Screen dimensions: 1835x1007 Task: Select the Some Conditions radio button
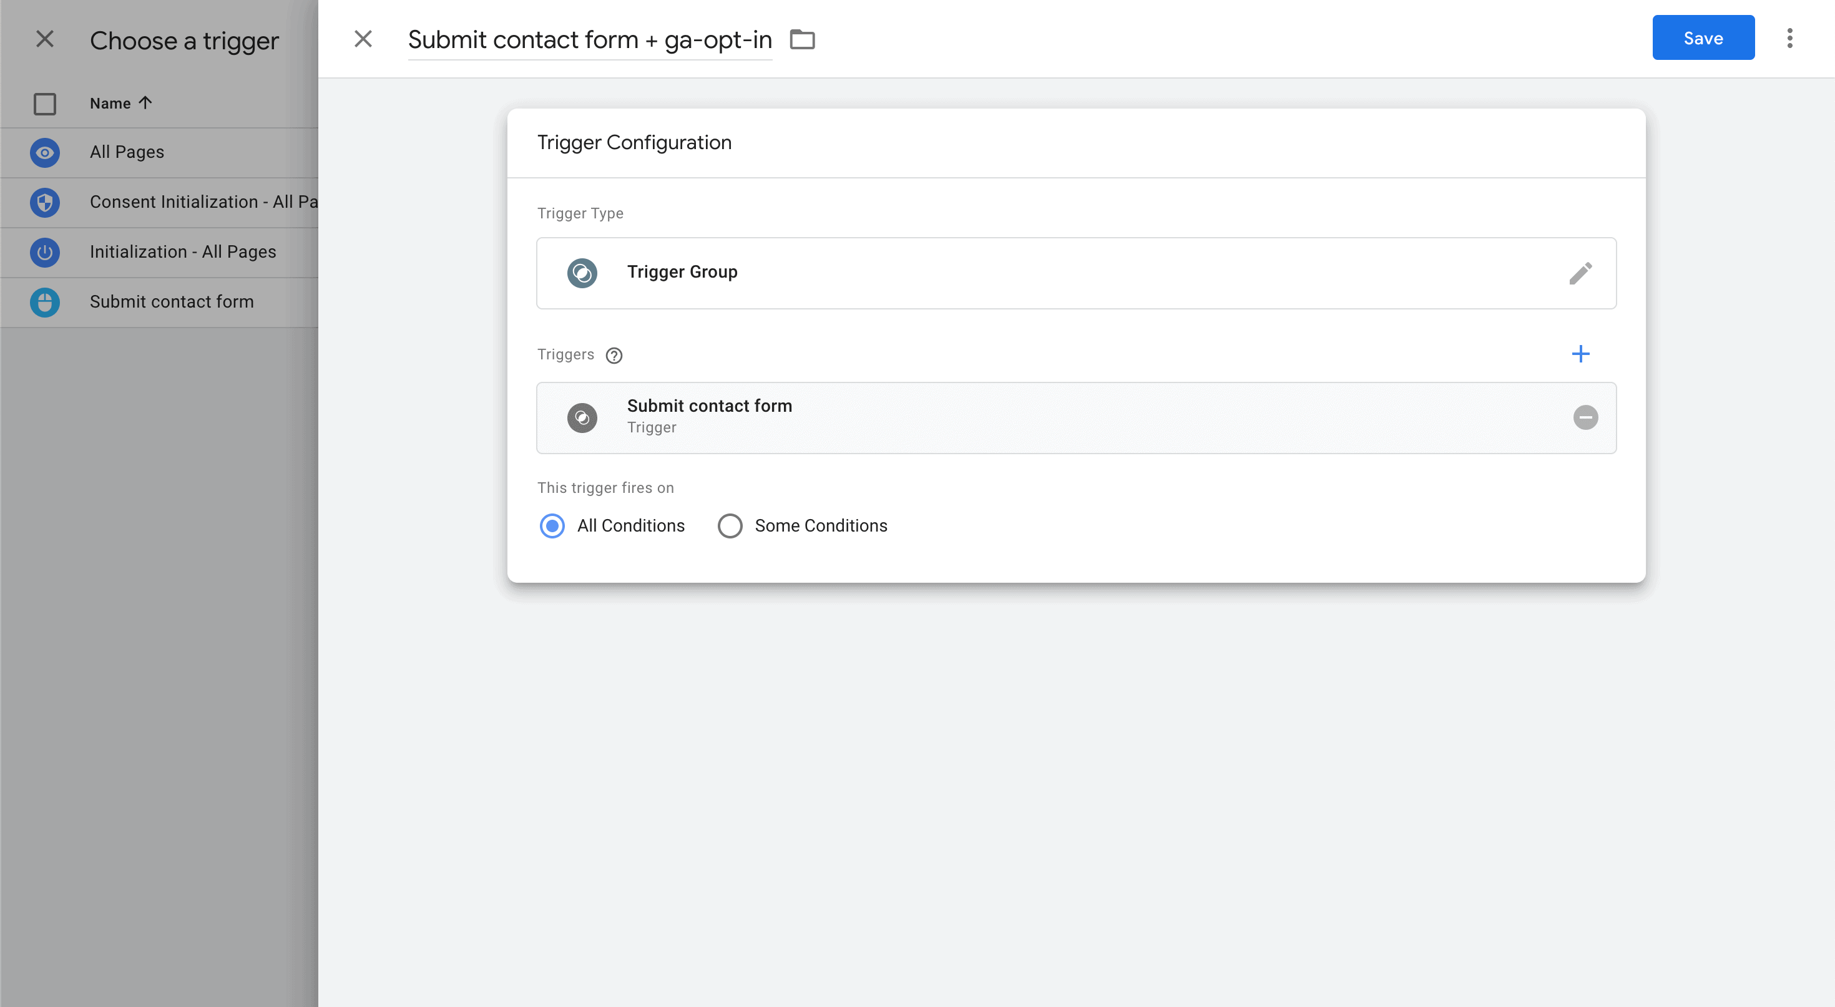[730, 525]
